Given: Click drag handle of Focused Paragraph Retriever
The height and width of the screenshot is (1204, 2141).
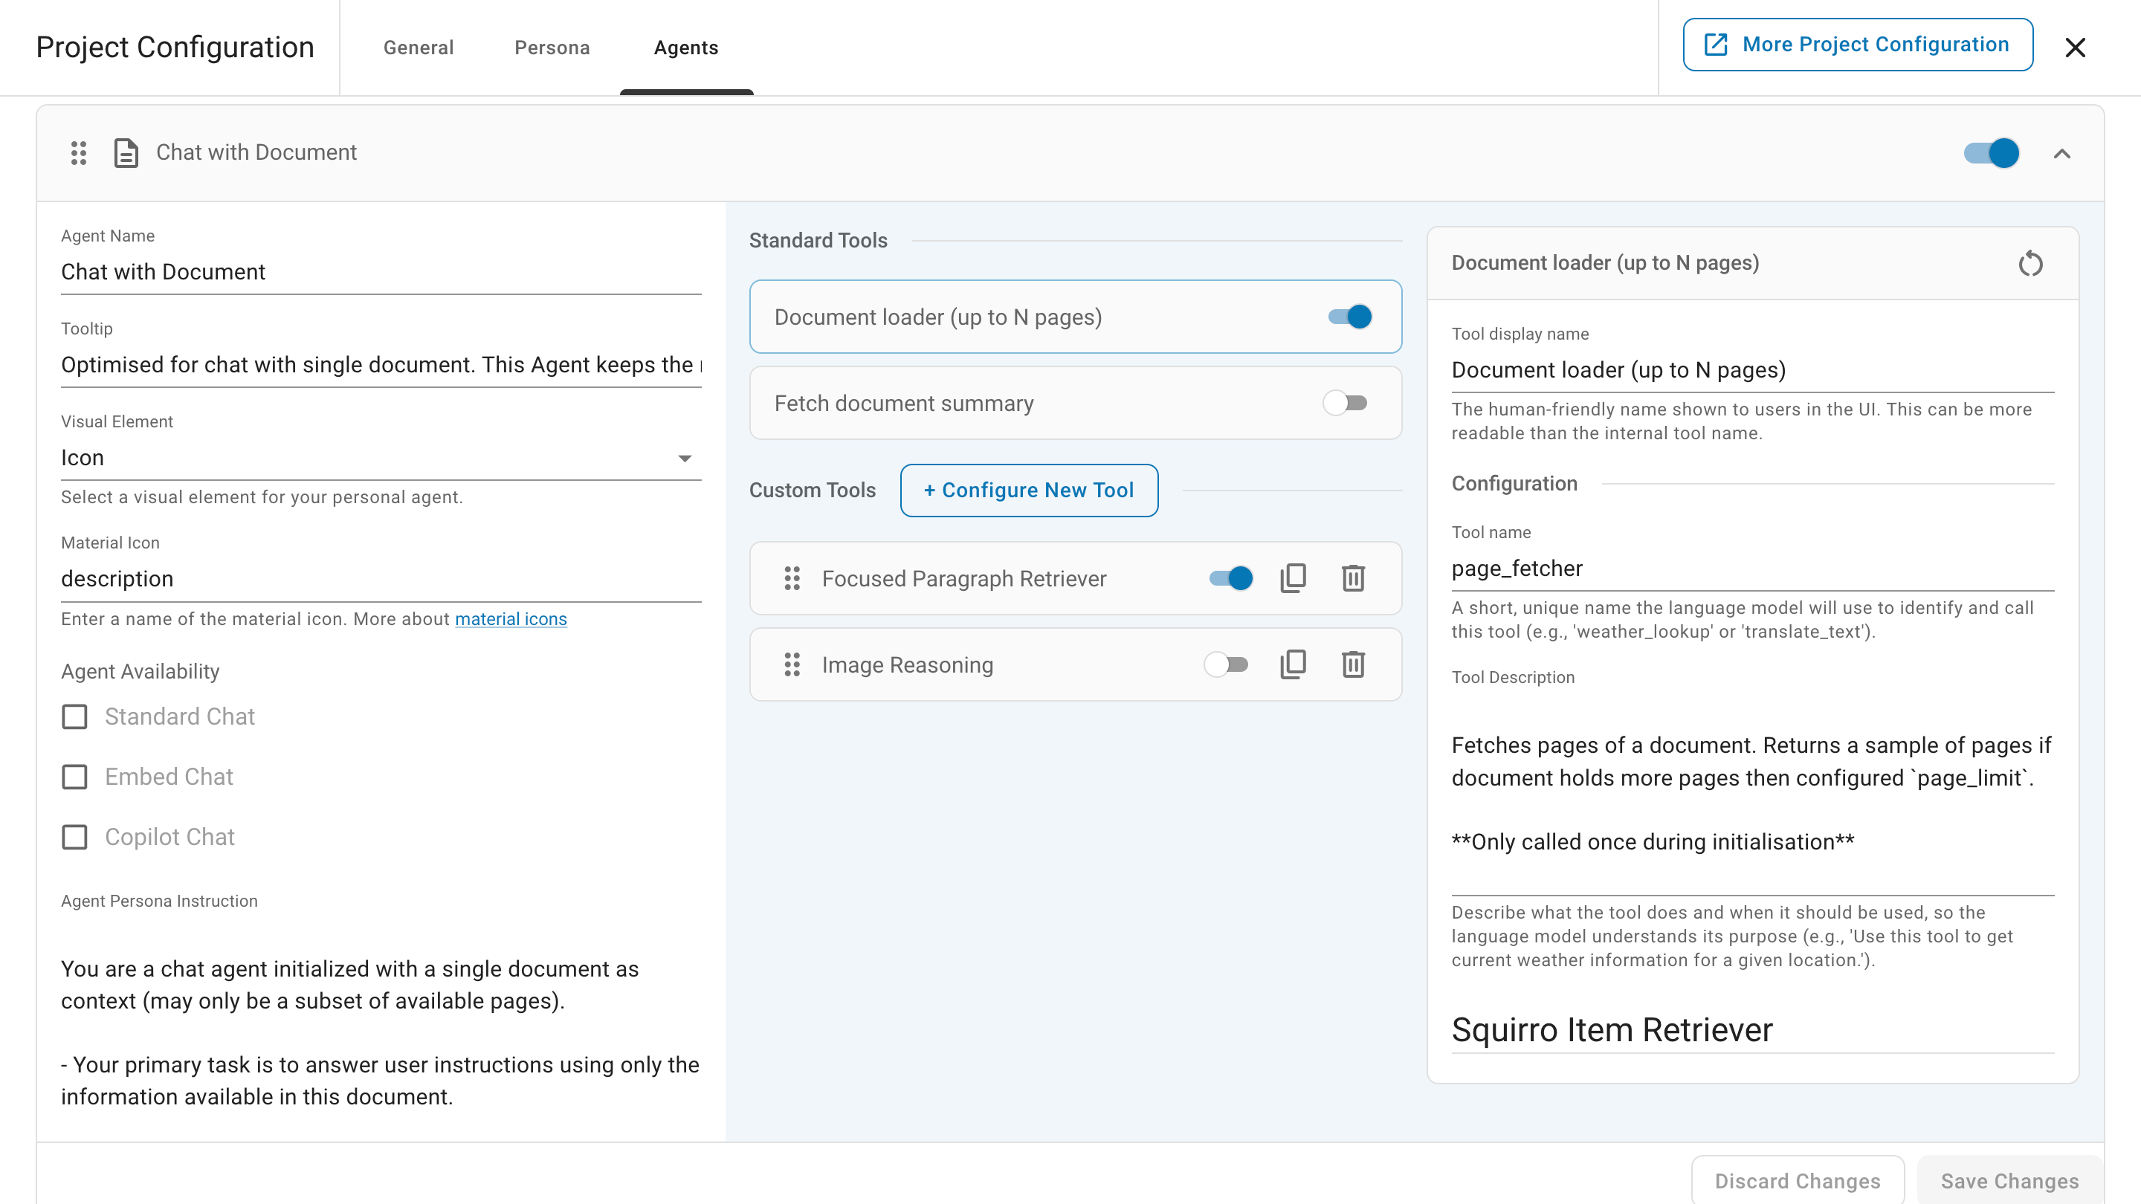Looking at the screenshot, I should click(x=792, y=578).
